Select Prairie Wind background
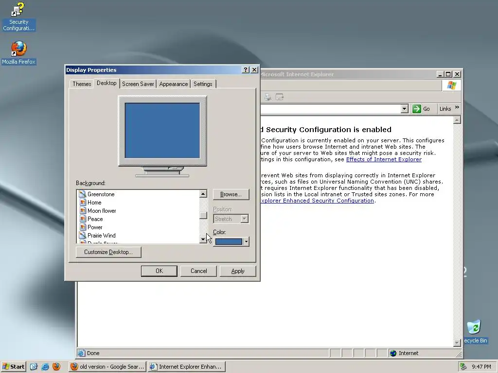Screen dimensions: 498x373 [x=101, y=235]
